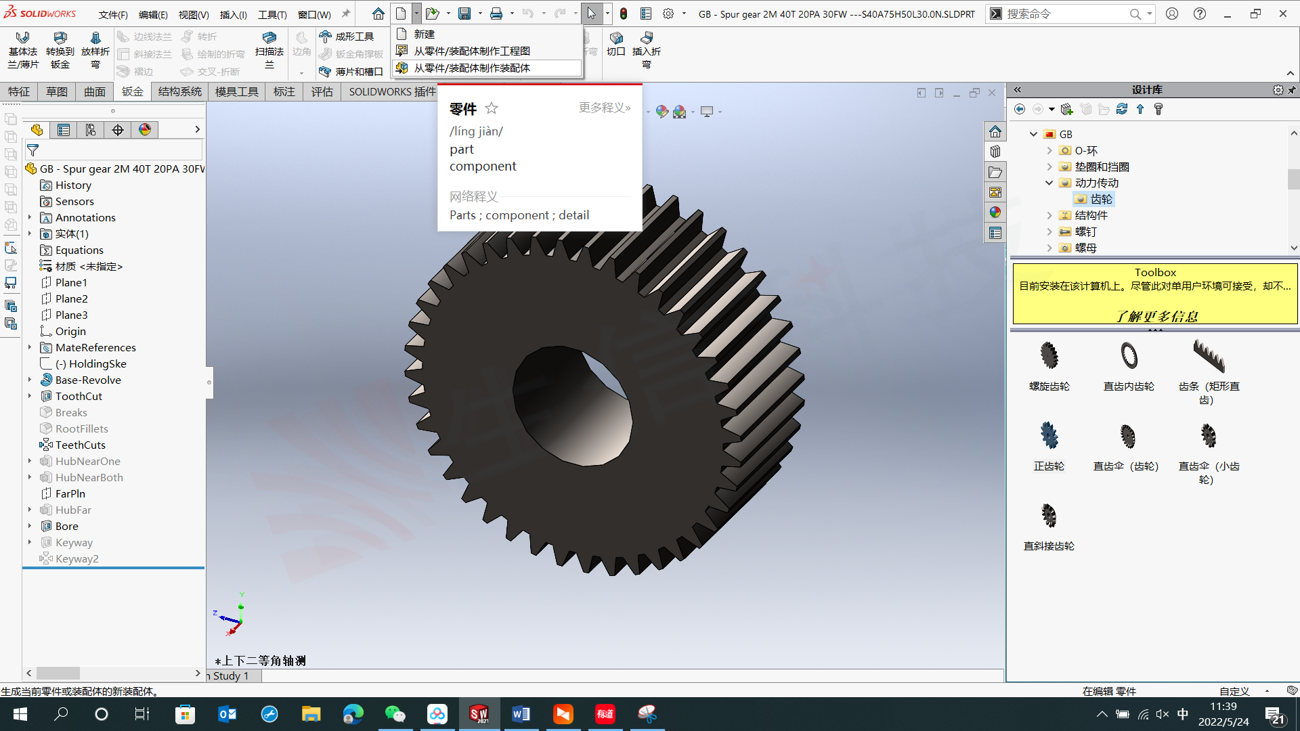Open the search command dropdown arrow

pos(1149,14)
